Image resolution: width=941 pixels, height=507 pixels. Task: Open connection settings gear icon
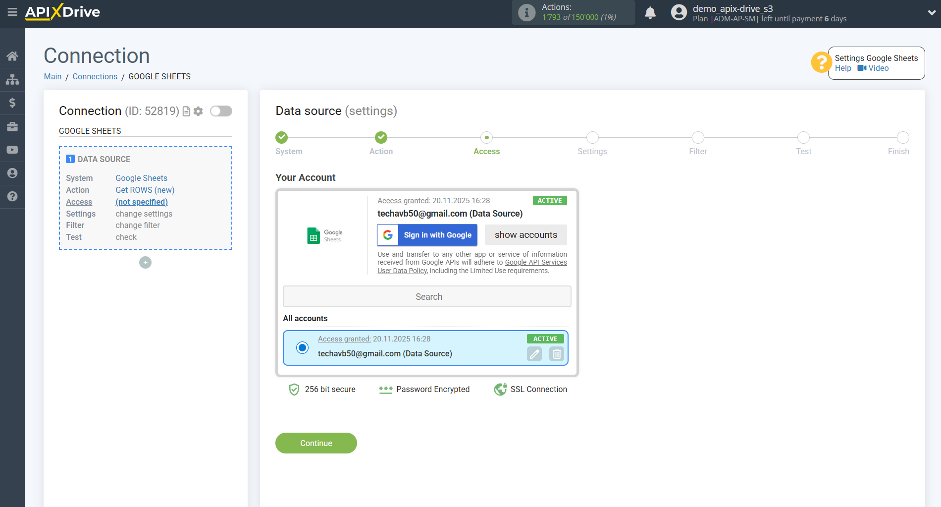coord(198,111)
